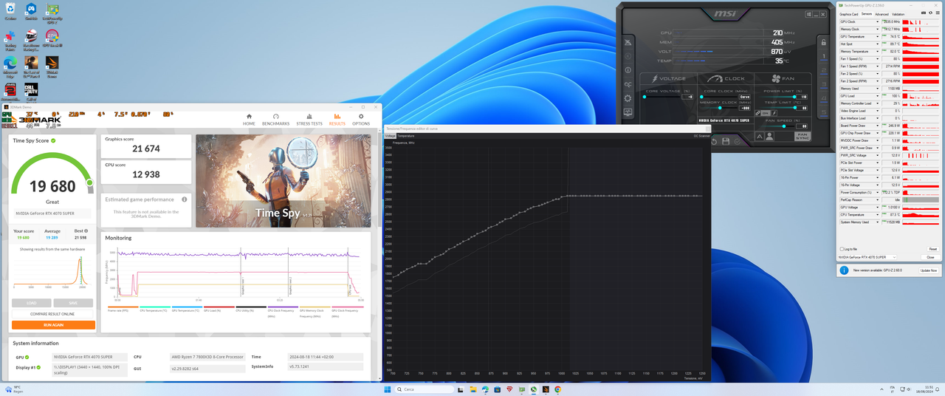Toggle auto fan speed A button

759,137
